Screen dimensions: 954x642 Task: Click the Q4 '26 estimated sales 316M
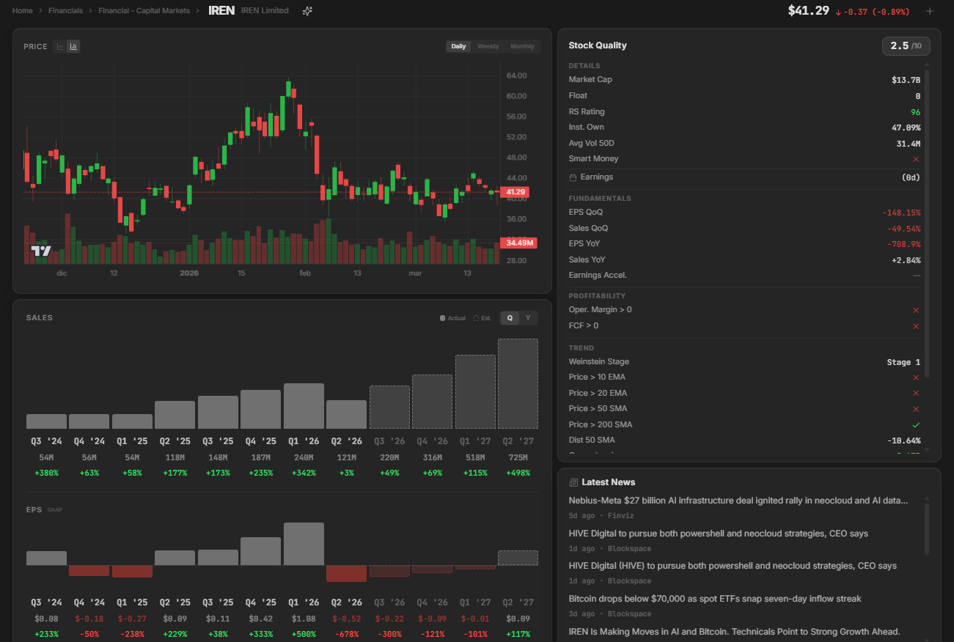pyautogui.click(x=433, y=457)
